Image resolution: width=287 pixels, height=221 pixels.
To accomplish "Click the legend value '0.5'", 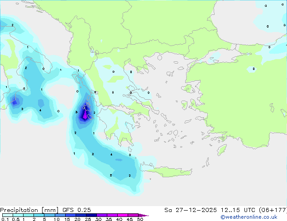I will click(x=16, y=219).
